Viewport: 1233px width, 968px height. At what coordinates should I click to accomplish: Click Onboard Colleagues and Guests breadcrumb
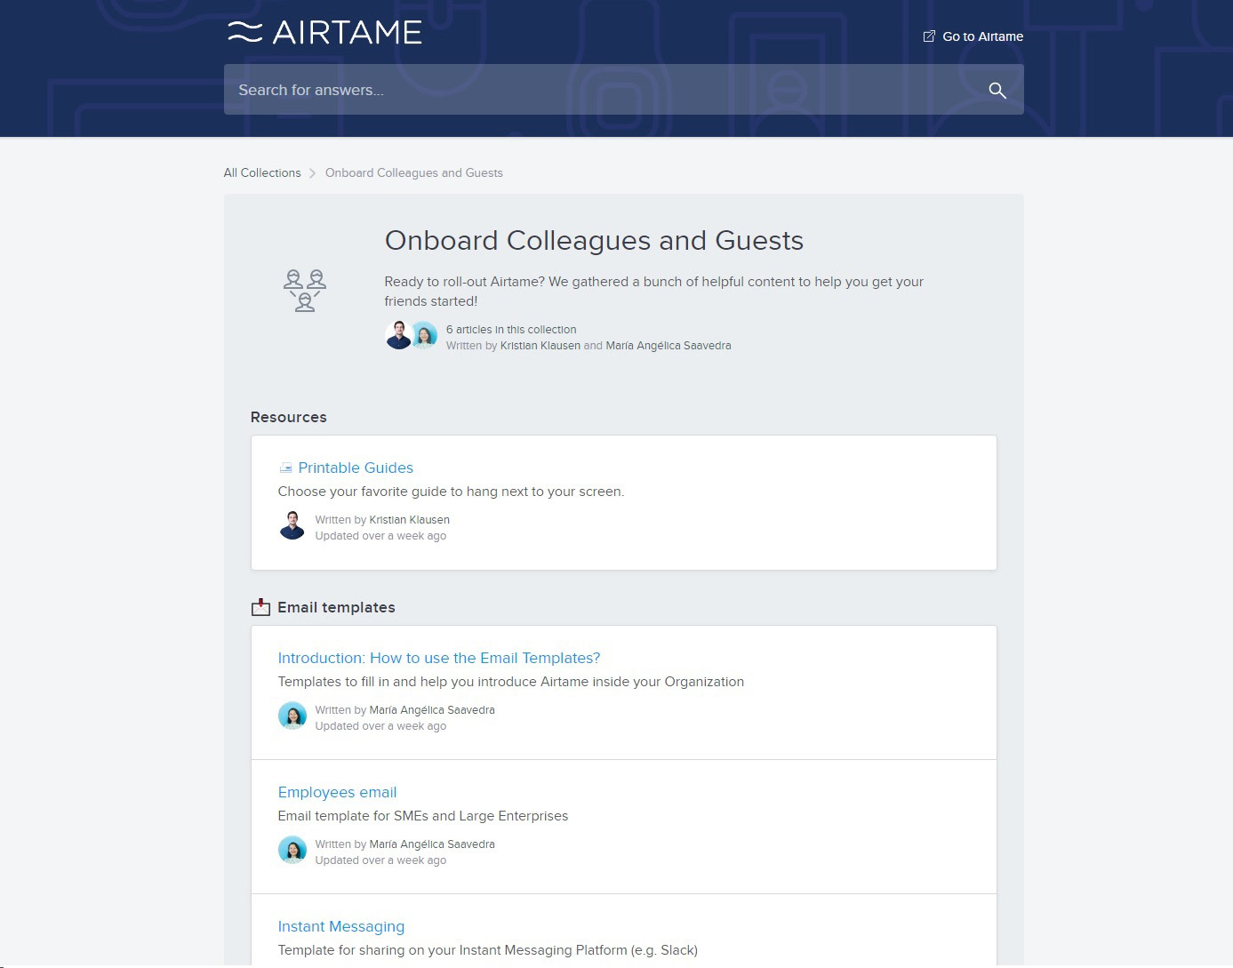tap(414, 172)
